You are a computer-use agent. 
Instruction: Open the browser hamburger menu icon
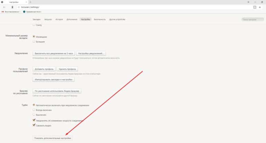tap(248, 2)
